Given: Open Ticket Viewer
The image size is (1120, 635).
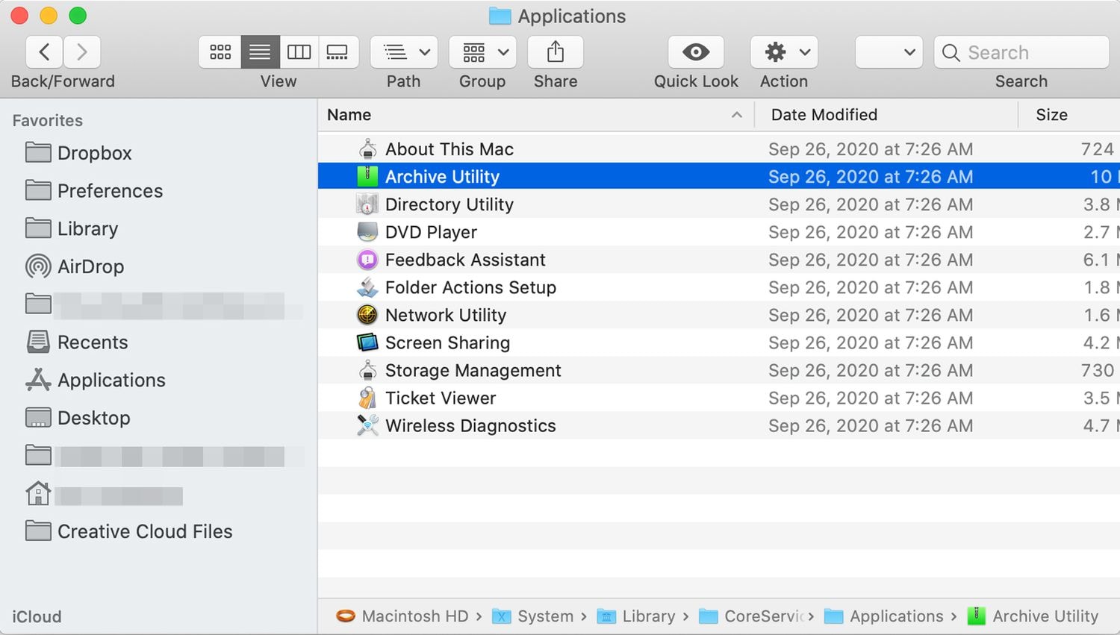Looking at the screenshot, I should point(441,398).
